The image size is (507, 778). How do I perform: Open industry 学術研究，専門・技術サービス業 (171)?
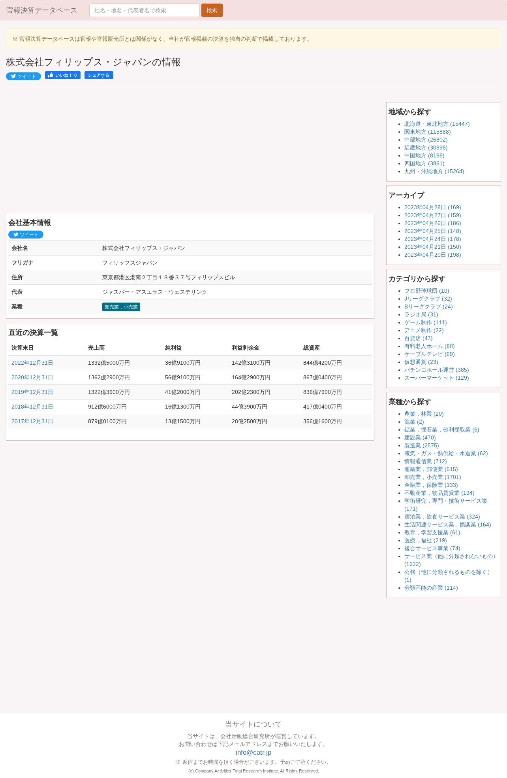tap(445, 505)
